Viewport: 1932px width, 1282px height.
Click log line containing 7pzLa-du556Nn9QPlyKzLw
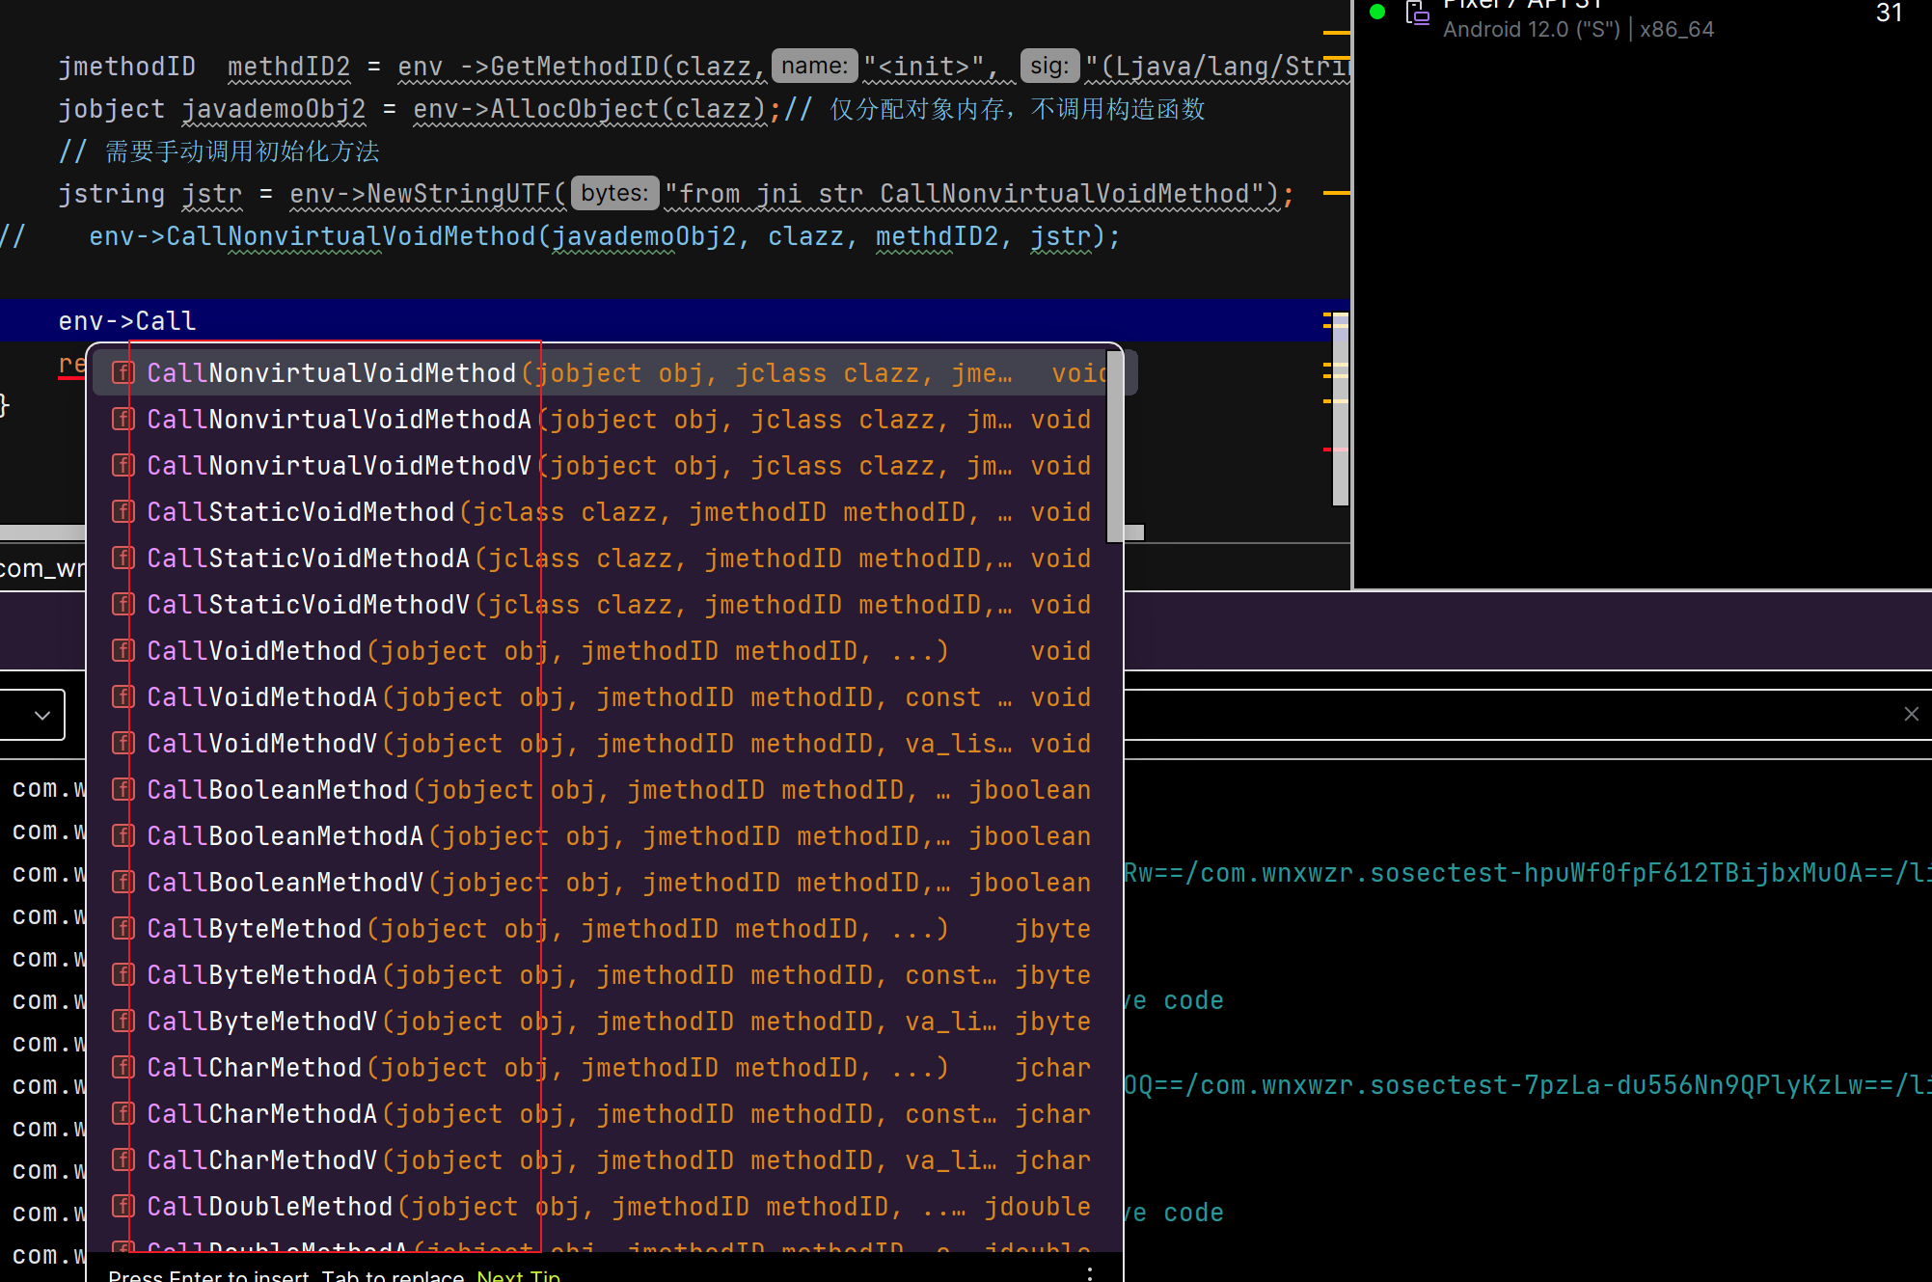coord(1527,1085)
